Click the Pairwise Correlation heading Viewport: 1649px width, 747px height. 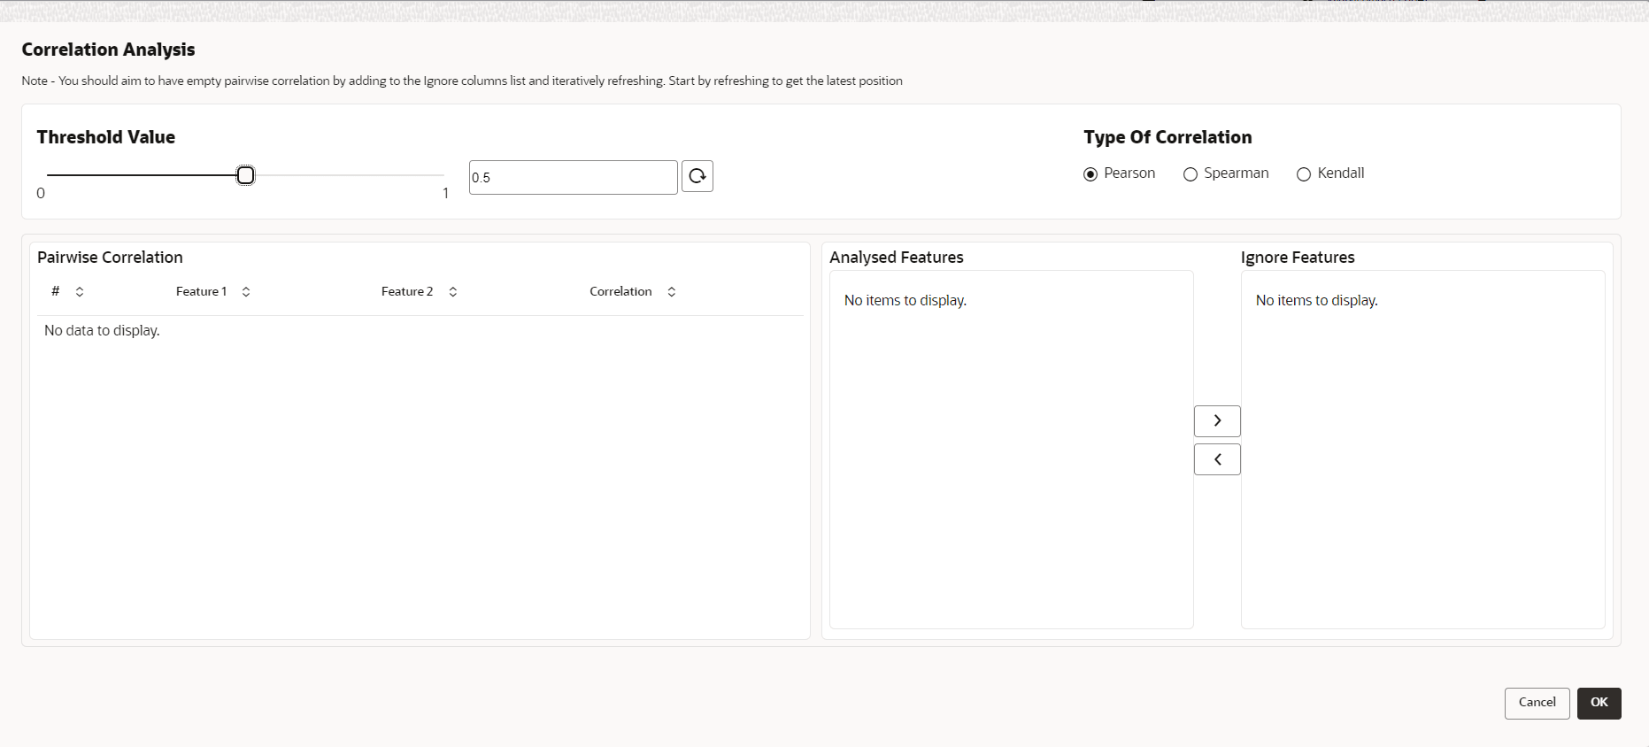pyautogui.click(x=110, y=258)
